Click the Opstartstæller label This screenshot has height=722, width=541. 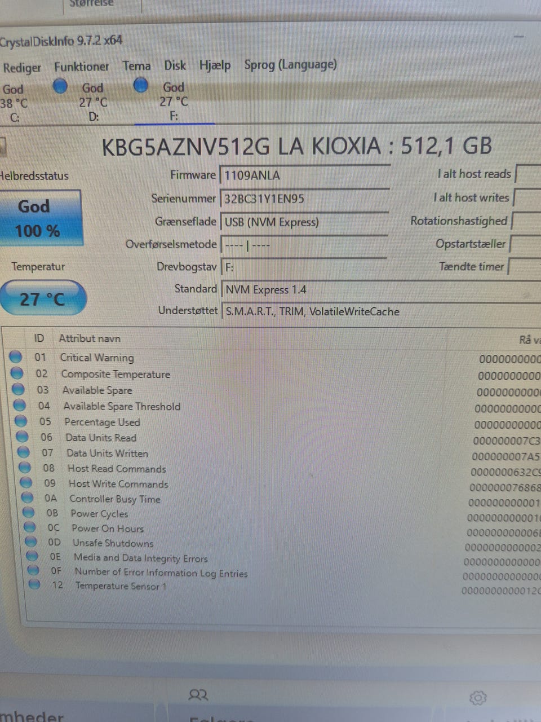471,244
